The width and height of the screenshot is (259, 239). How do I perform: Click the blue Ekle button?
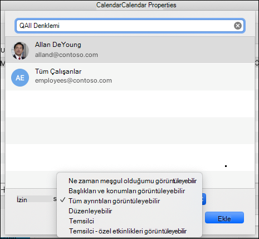point(224,218)
